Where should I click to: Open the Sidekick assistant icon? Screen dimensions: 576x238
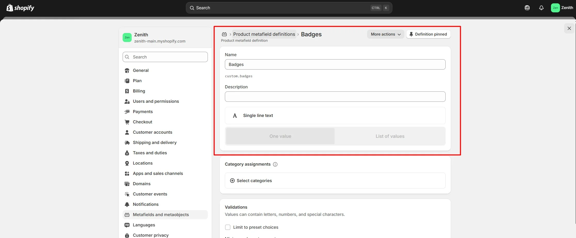coord(527,8)
